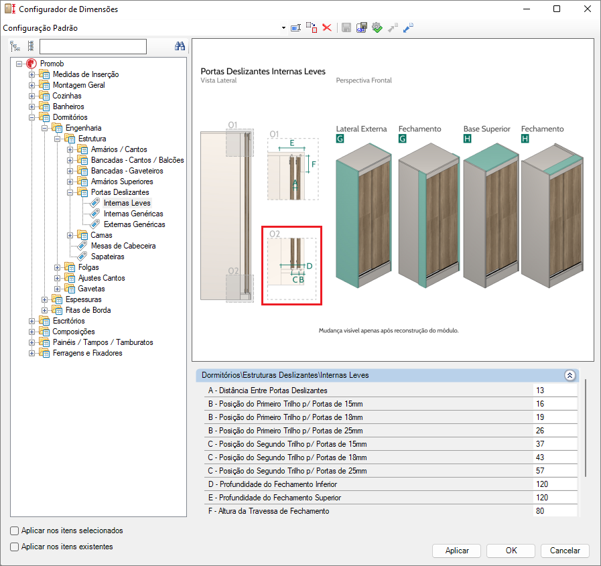
Task: Click value 19 for Primeiro Trilho 18mm
Action: (x=555, y=417)
